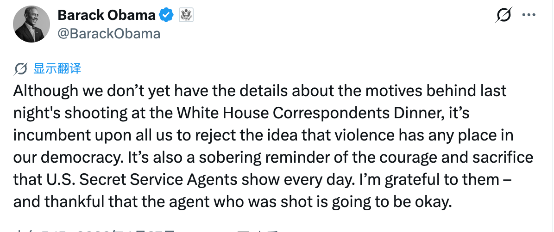Click the tweet's opening word "Although"
Screen dimensions: 554x232
coord(45,90)
